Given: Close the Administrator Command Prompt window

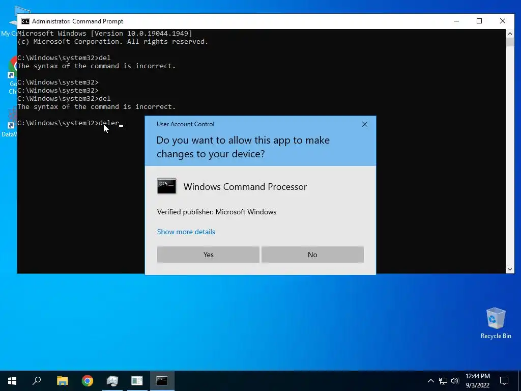Looking at the screenshot, I should (502, 21).
